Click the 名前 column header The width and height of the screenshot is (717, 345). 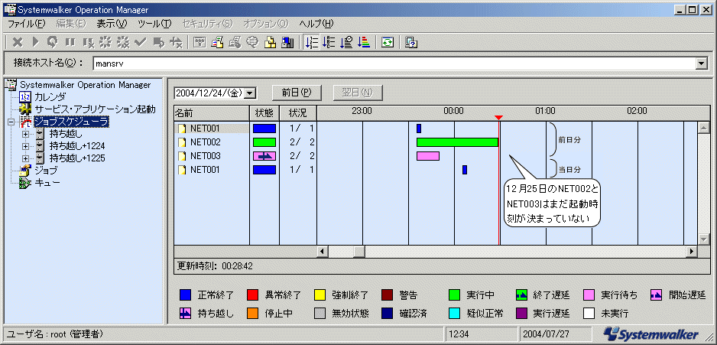(212, 112)
